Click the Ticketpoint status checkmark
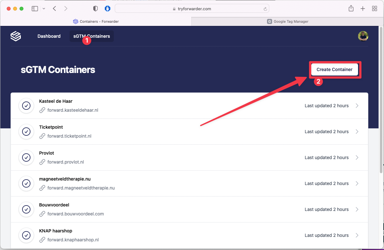Viewport: 384px width, 250px height. click(x=26, y=132)
